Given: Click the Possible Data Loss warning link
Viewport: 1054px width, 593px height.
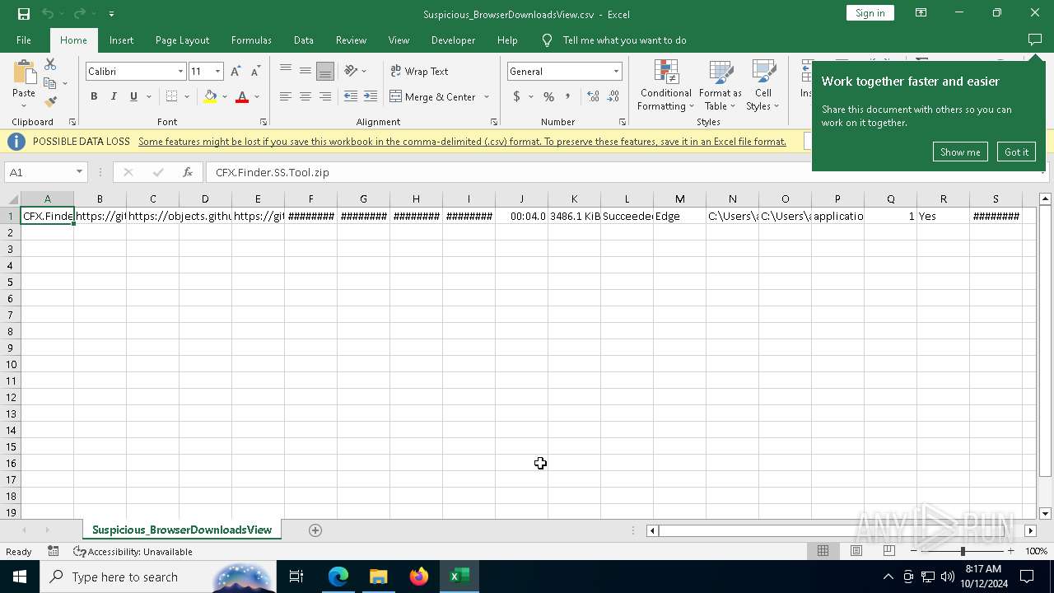Looking at the screenshot, I should point(462,142).
